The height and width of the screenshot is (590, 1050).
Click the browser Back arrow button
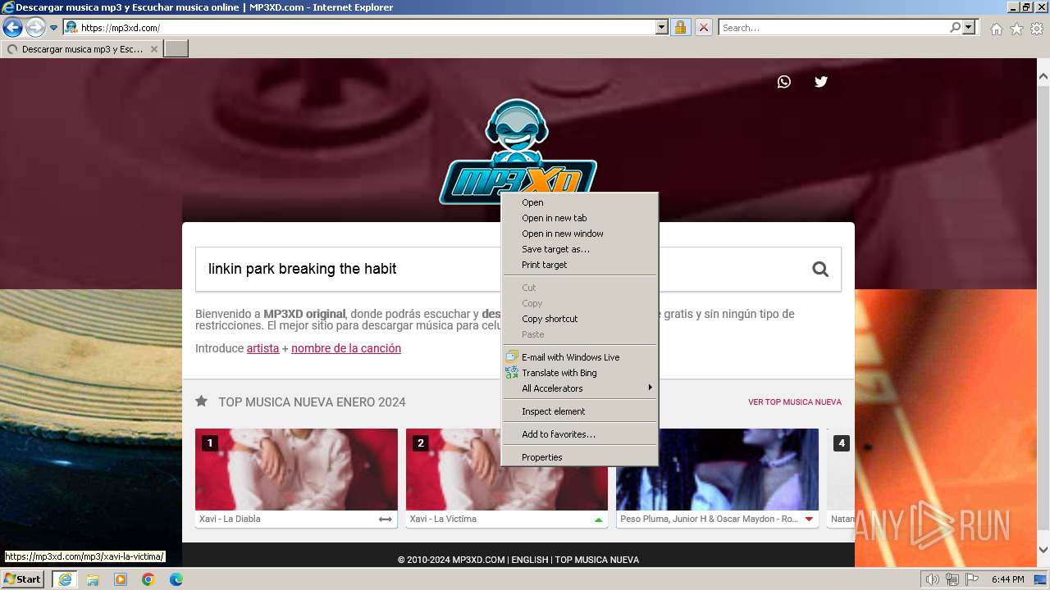tap(12, 28)
